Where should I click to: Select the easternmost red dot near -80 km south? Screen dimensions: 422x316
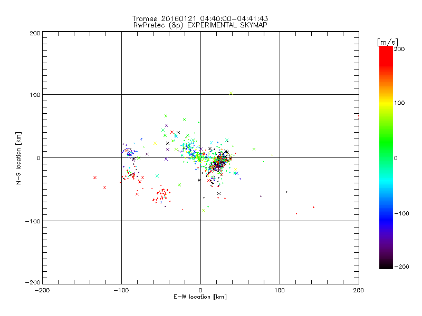point(313,207)
